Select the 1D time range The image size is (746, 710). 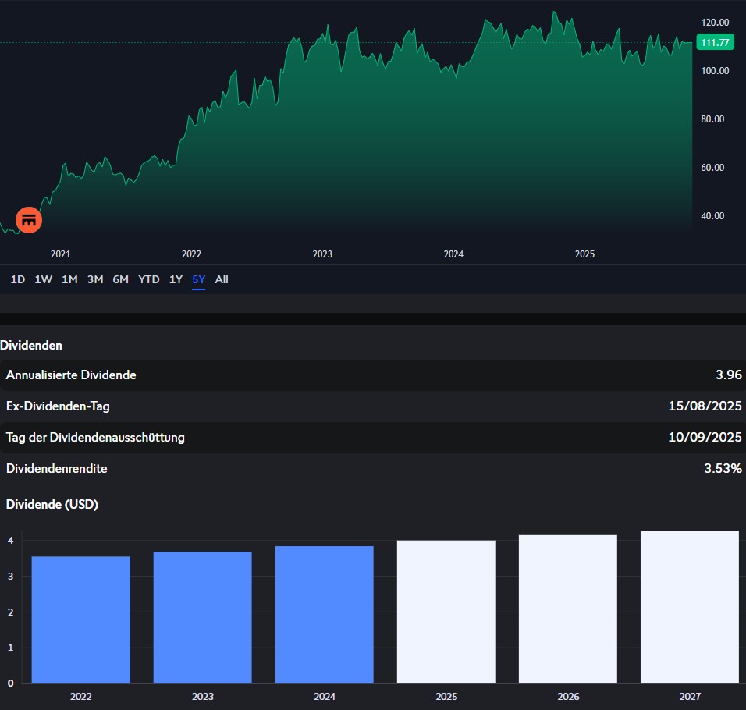pos(18,279)
